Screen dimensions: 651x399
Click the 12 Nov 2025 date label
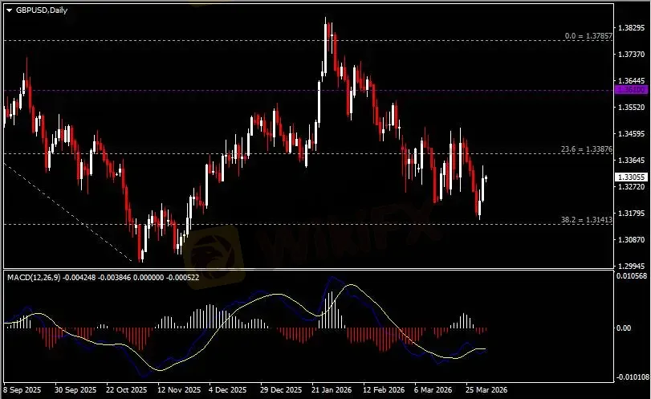click(x=179, y=390)
